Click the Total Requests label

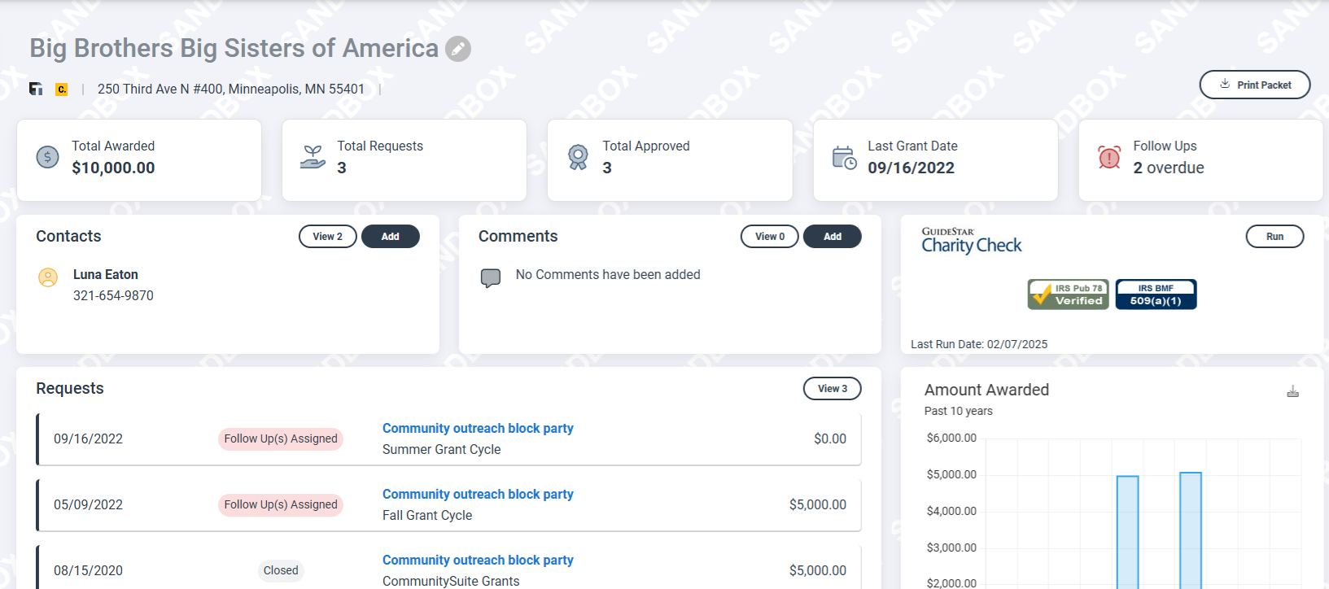point(380,146)
